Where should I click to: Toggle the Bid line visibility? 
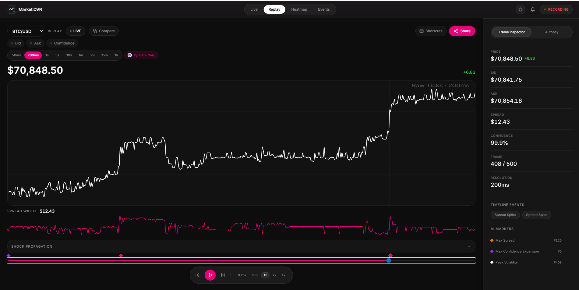coord(16,43)
